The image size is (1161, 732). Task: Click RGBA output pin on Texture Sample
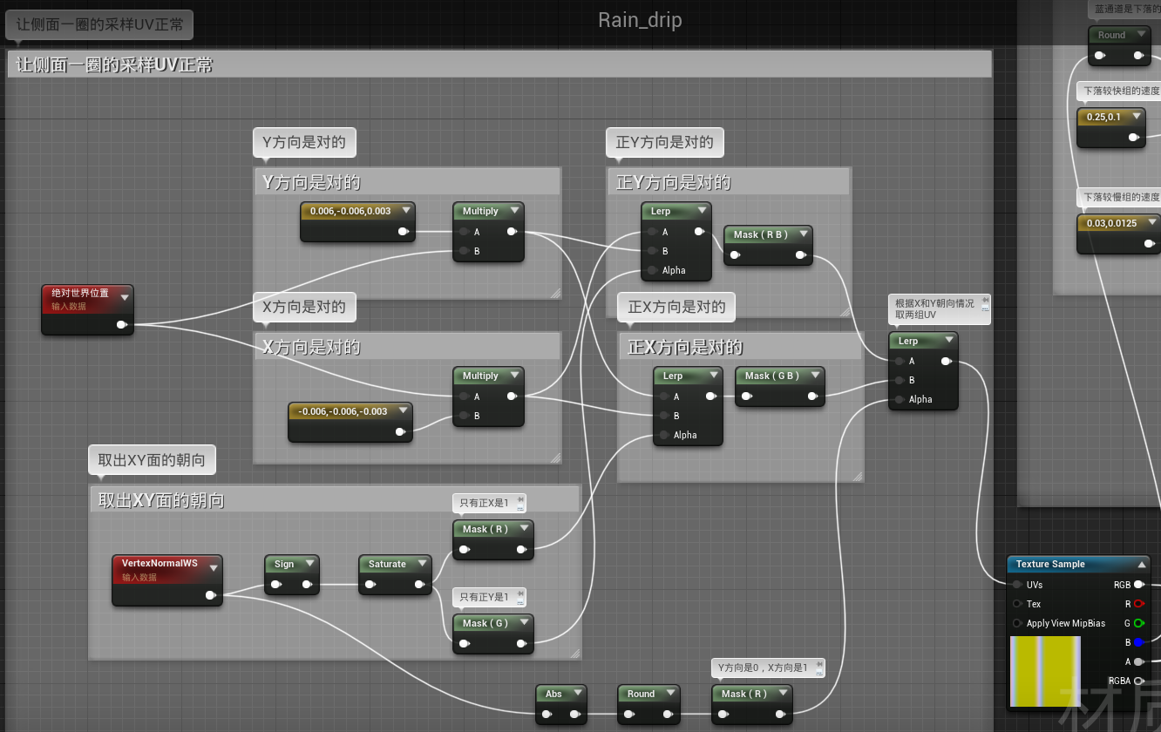point(1138,681)
